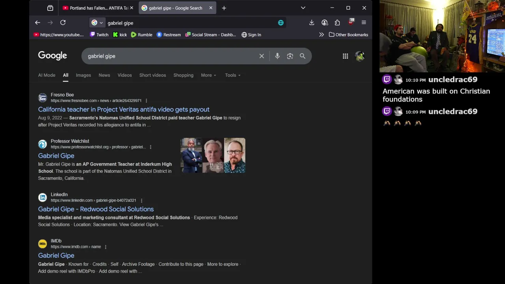The image size is (505, 284).
Task: Open the kick bookmark
Action: 120,35
